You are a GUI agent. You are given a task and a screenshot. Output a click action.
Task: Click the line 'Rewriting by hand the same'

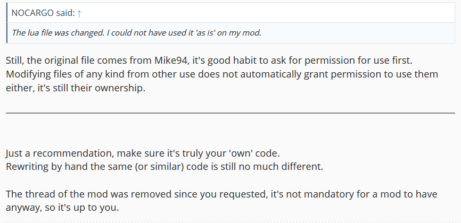[x=164, y=167]
